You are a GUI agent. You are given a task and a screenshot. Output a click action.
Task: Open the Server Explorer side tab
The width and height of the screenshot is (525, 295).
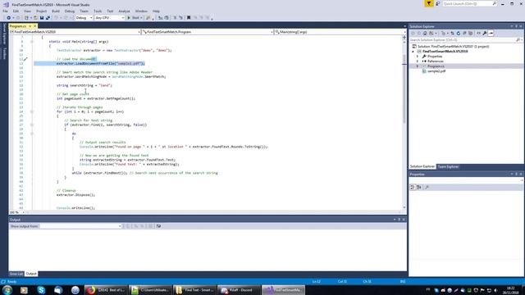tap(4, 34)
